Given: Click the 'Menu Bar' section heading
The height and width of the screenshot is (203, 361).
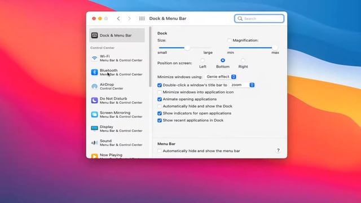Looking at the screenshot, I should click(x=166, y=144).
